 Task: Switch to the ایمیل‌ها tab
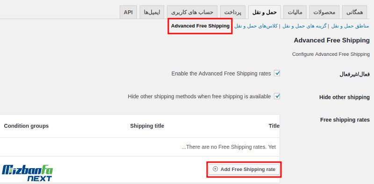(151, 13)
